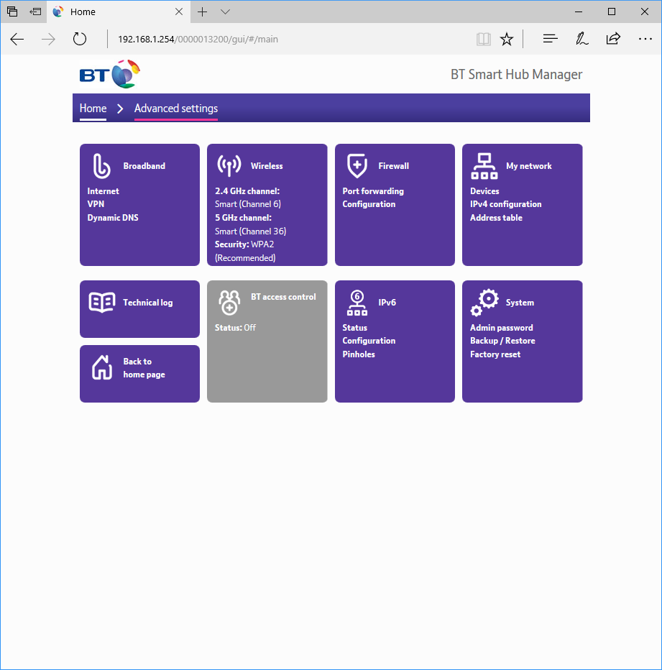662x670 pixels.
Task: Click the BT logo
Action: [110, 74]
